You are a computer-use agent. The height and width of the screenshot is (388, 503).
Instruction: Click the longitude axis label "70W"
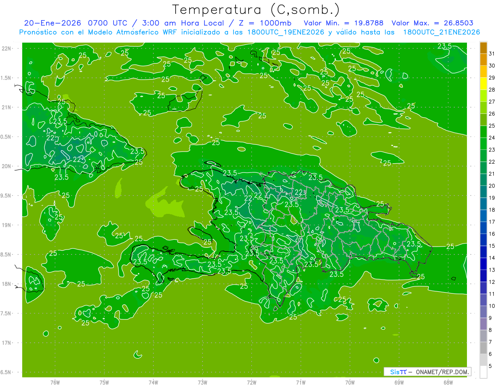[x=350, y=382]
